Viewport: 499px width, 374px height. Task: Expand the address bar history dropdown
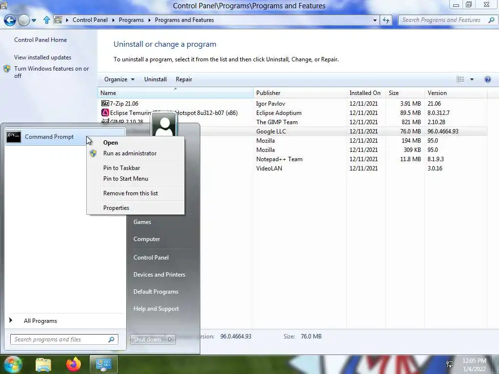pos(375,20)
